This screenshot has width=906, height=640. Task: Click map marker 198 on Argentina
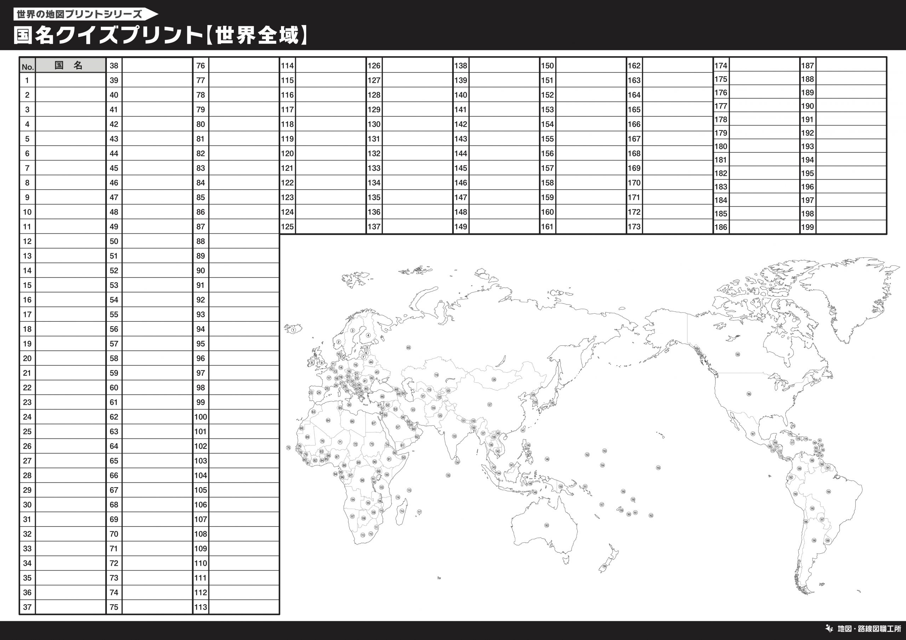coord(814,541)
